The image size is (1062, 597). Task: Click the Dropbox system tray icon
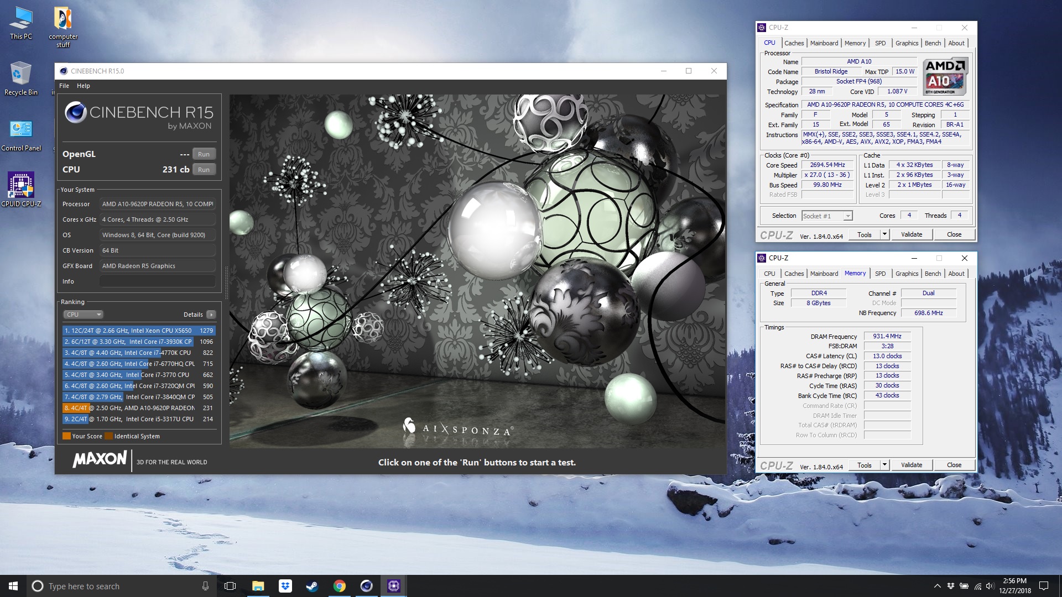[x=950, y=586]
